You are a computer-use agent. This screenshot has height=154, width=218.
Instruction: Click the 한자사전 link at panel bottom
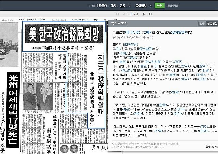(x=212, y=147)
